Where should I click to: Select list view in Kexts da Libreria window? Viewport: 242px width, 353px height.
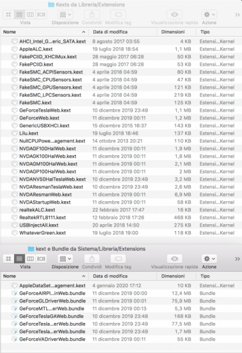(x=19, y=15)
